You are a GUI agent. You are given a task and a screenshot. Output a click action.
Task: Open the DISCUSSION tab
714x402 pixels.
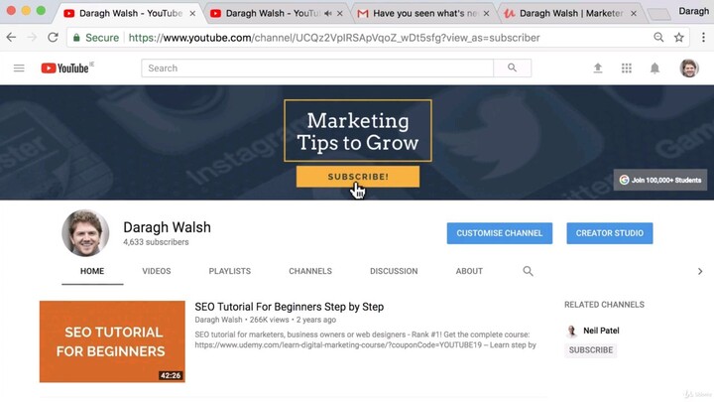click(394, 271)
